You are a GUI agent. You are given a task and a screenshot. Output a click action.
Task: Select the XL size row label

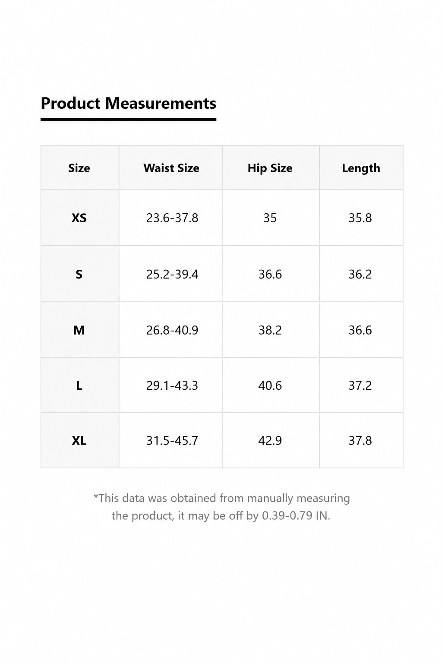point(79,441)
